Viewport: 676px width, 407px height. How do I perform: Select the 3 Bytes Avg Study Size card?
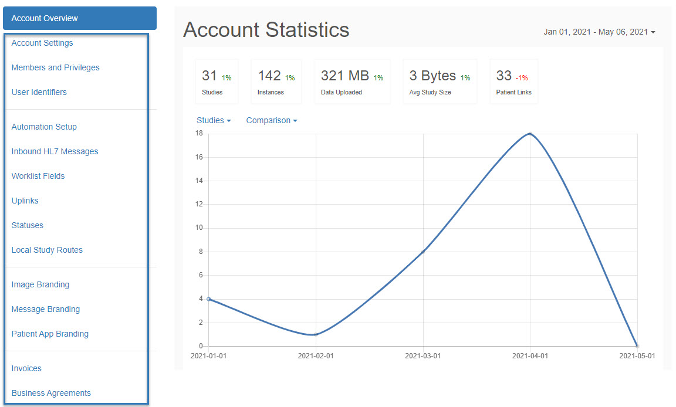pos(440,82)
